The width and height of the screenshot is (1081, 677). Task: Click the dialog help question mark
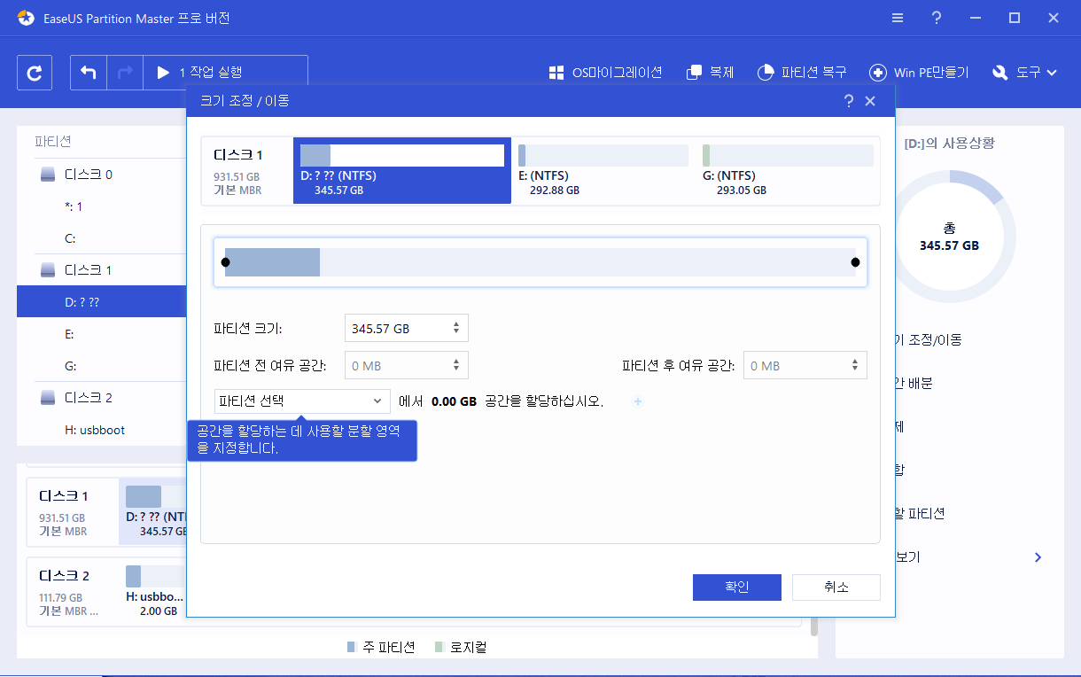848,100
